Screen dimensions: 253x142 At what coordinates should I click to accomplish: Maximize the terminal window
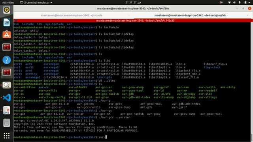pyautogui.click(x=243, y=9)
